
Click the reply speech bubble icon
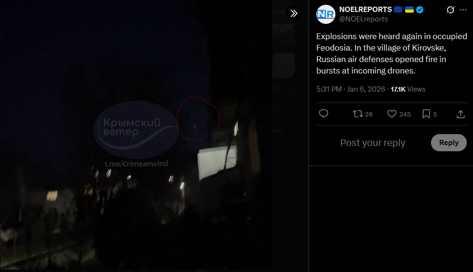click(x=323, y=114)
